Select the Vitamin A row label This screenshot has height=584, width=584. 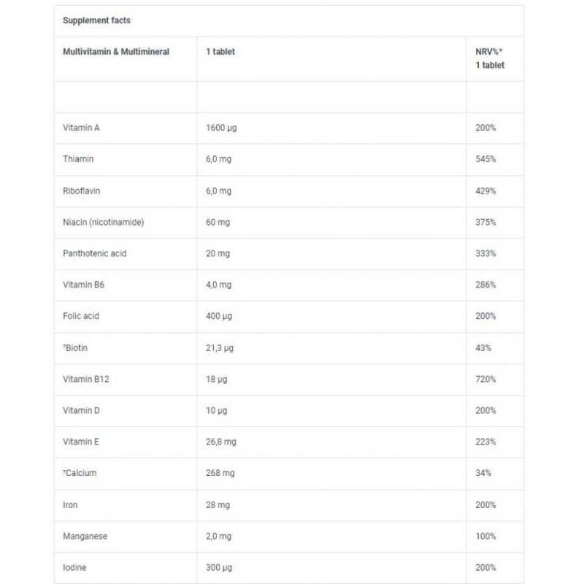point(81,128)
